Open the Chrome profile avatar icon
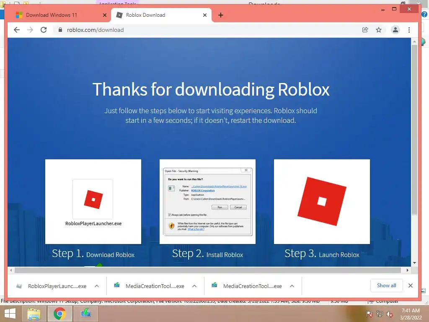429x322 pixels. [x=395, y=30]
